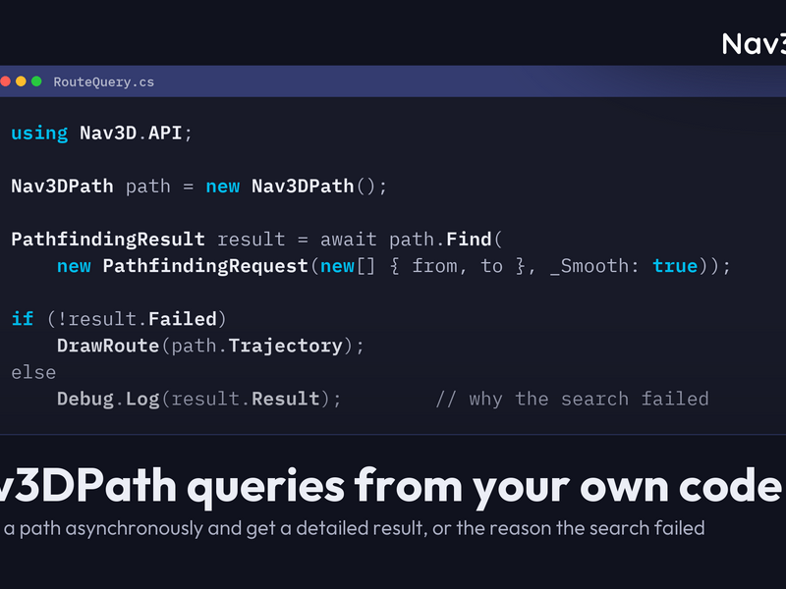This screenshot has height=589, width=786.
Task: Click the line "DrawRoute(path.Trajectory);"
Action: [x=210, y=347]
